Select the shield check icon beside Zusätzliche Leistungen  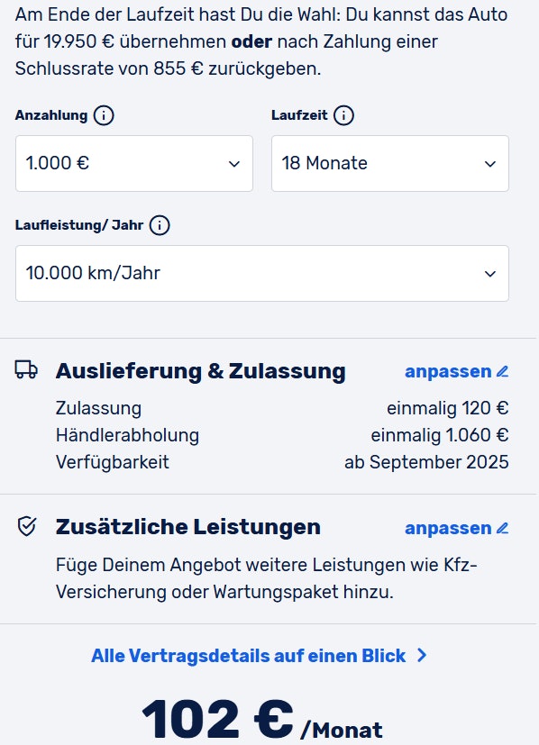[x=27, y=527]
